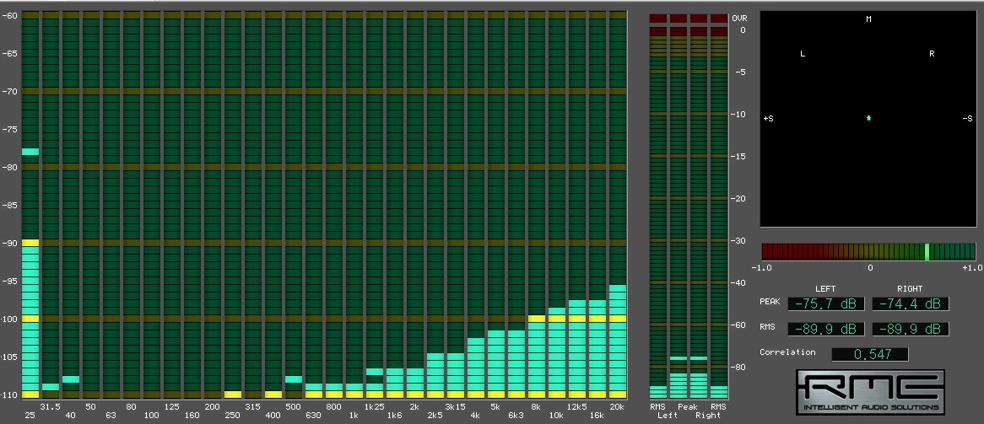984x424 pixels.
Task: Select the 1k25 band label
Action: pos(374,407)
